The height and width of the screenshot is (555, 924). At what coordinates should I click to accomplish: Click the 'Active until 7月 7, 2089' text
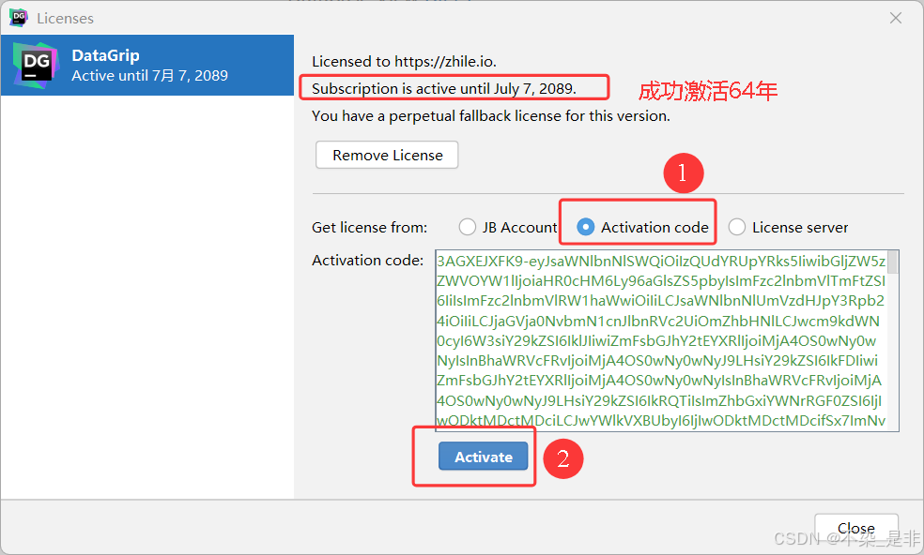149,75
